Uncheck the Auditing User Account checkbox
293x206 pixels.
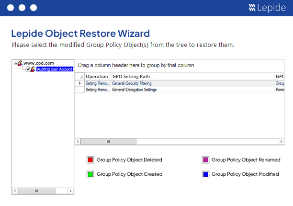tap(28, 69)
